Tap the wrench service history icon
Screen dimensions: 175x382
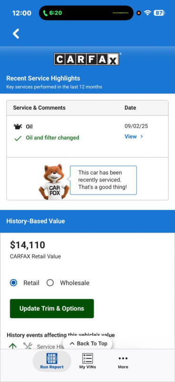click(x=28, y=346)
